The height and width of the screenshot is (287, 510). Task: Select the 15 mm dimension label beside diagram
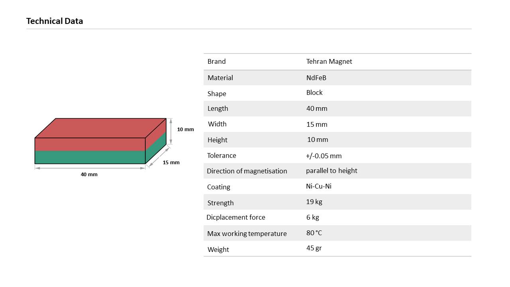tap(171, 162)
